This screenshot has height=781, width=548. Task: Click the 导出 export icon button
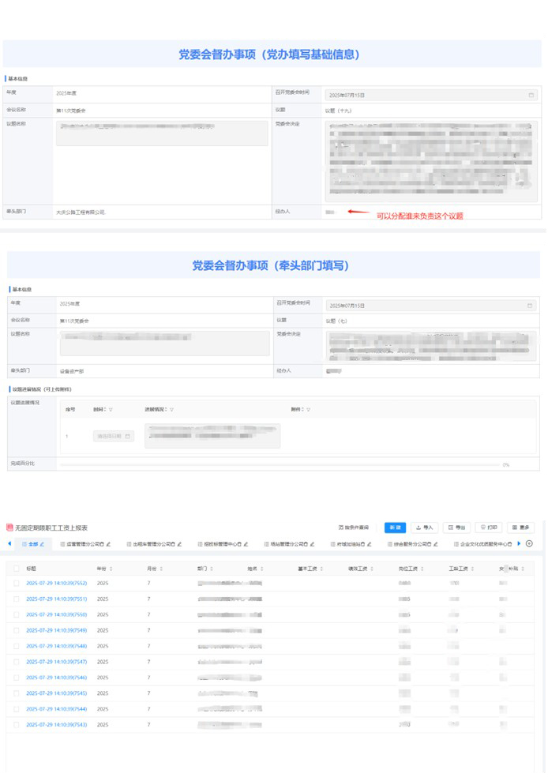(x=456, y=528)
